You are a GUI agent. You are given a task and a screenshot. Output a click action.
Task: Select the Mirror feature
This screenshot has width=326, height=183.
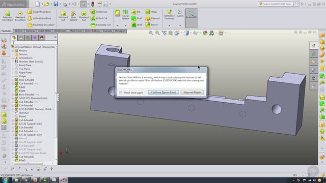click(x=152, y=25)
